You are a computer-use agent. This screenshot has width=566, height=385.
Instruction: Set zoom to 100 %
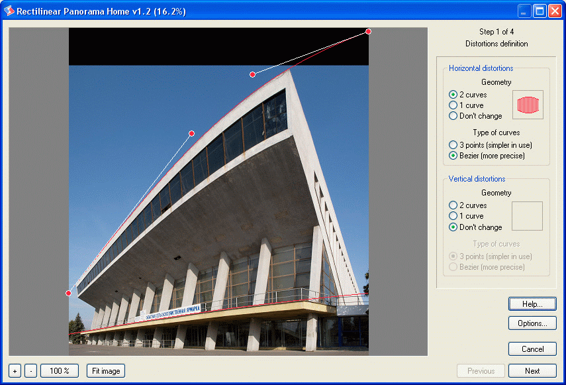[60, 371]
